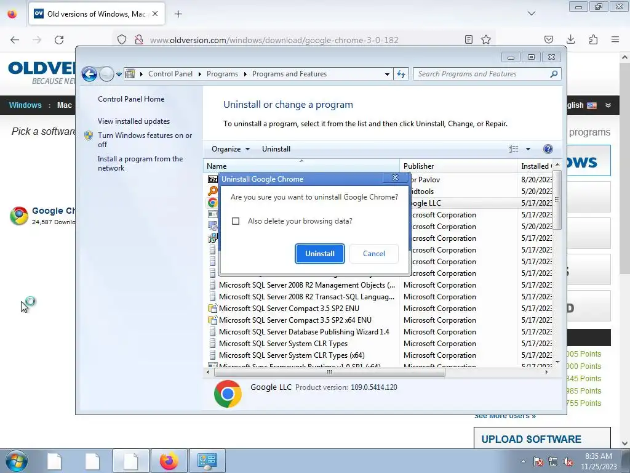Click the Control Panel forward arrow

[x=106, y=74]
